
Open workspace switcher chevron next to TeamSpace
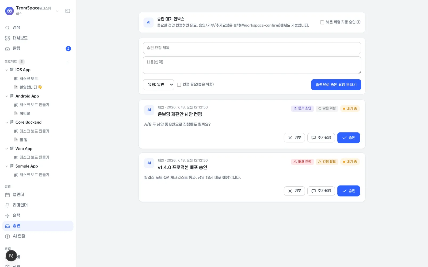click(x=57, y=11)
